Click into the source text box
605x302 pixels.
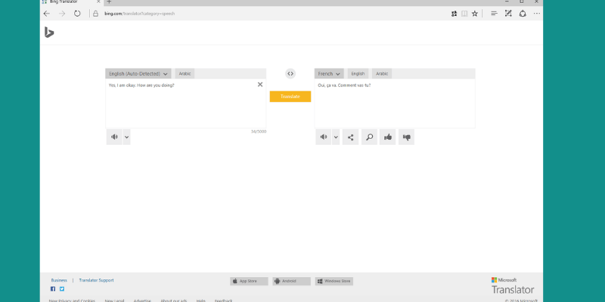[x=185, y=103]
